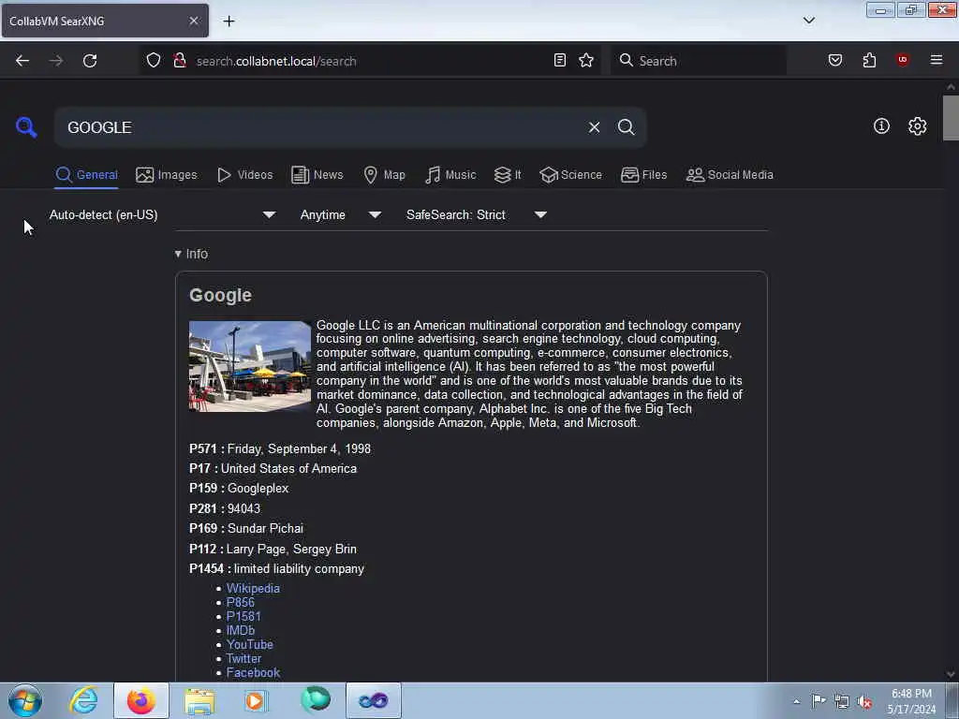959x719 pixels.
Task: Launch Internet Explorer from taskbar
Action: (x=83, y=700)
